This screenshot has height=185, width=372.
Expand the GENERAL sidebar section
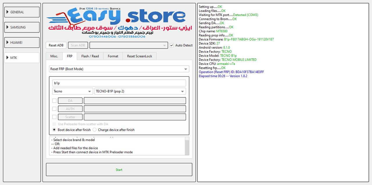(22, 12)
